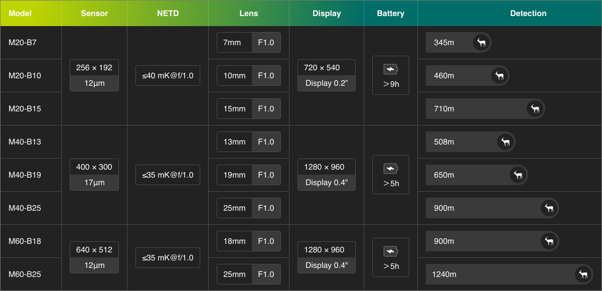
Task: Click the ≤40 mK@f/1.0 NETD value
Action: (168, 76)
